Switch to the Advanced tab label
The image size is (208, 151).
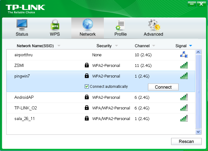[153, 34]
